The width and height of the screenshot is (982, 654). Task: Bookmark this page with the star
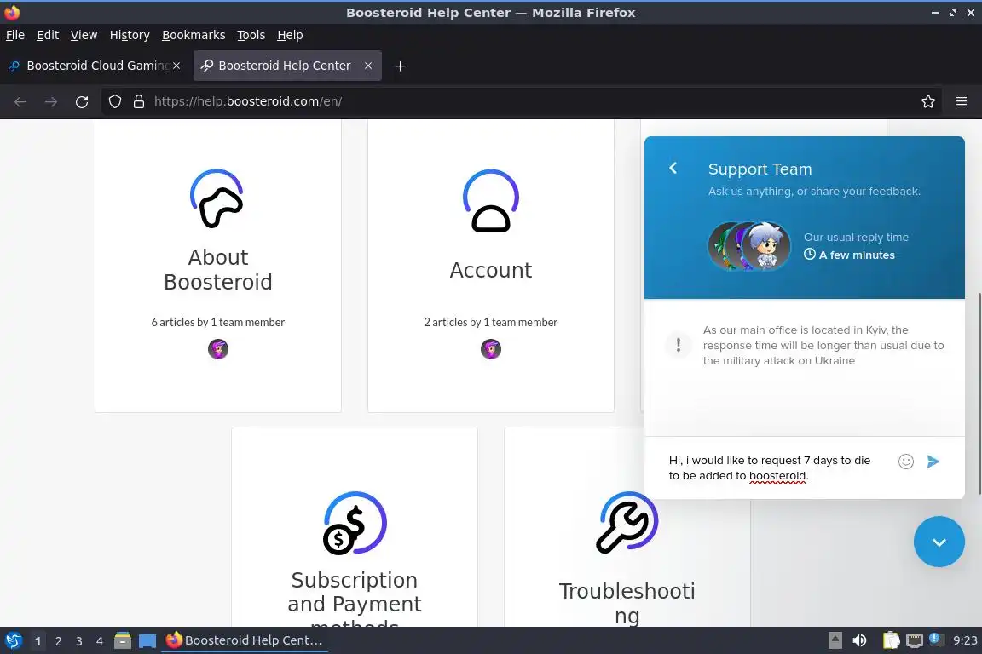coord(928,101)
